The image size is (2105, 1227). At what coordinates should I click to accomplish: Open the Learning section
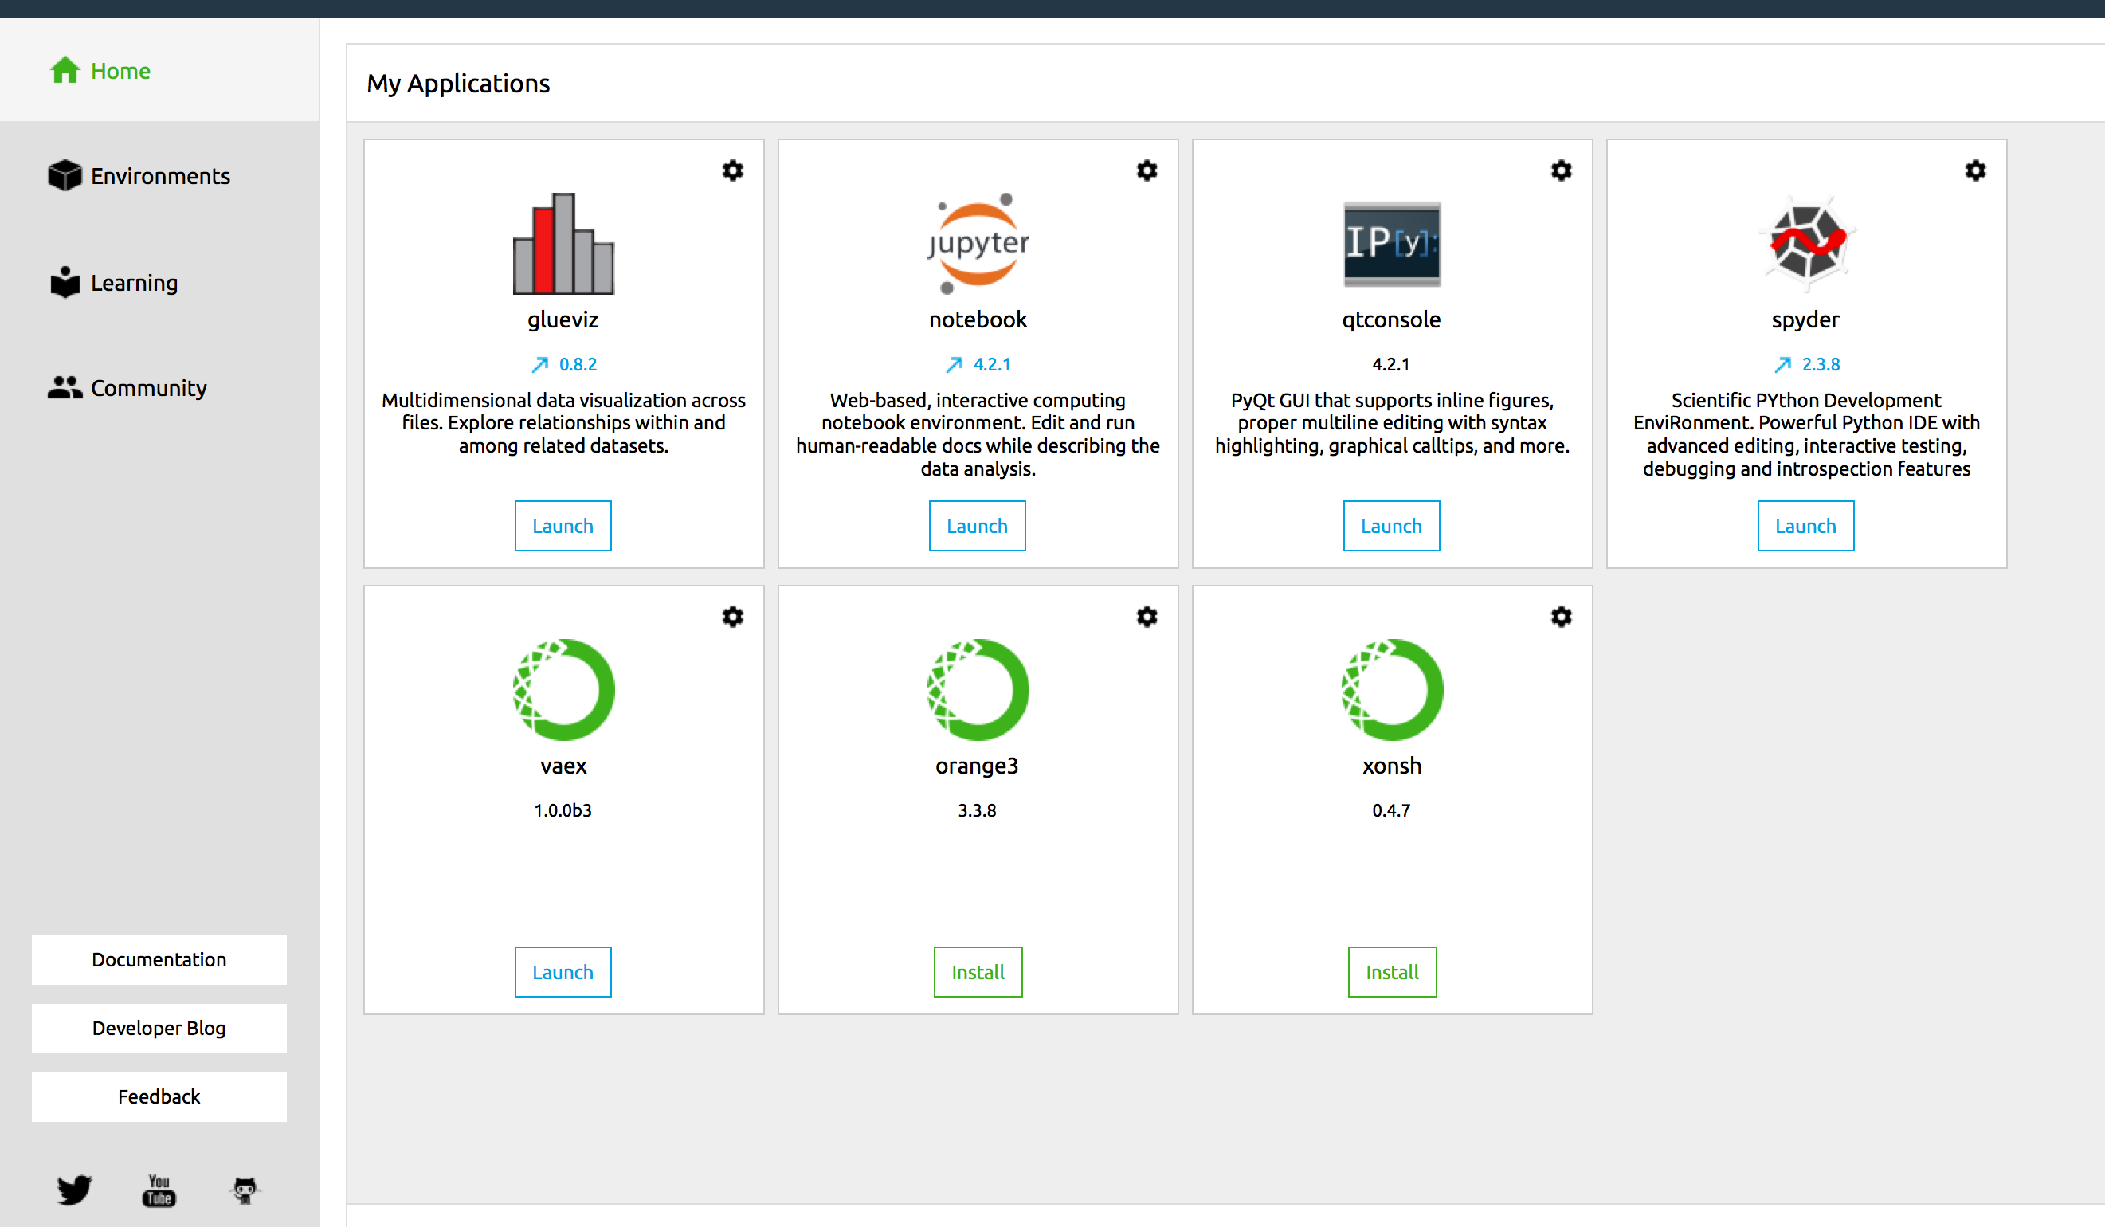pyautogui.click(x=134, y=283)
